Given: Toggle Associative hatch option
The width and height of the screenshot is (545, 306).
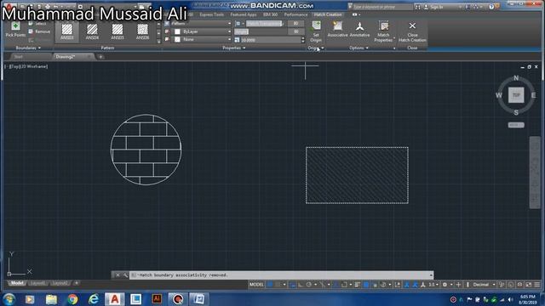Looking at the screenshot, I should pos(337,30).
